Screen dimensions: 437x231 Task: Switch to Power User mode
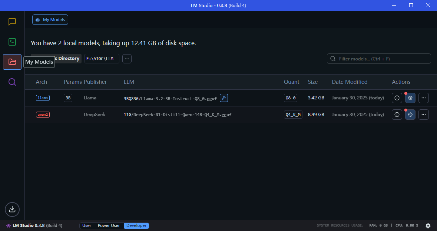click(109, 225)
